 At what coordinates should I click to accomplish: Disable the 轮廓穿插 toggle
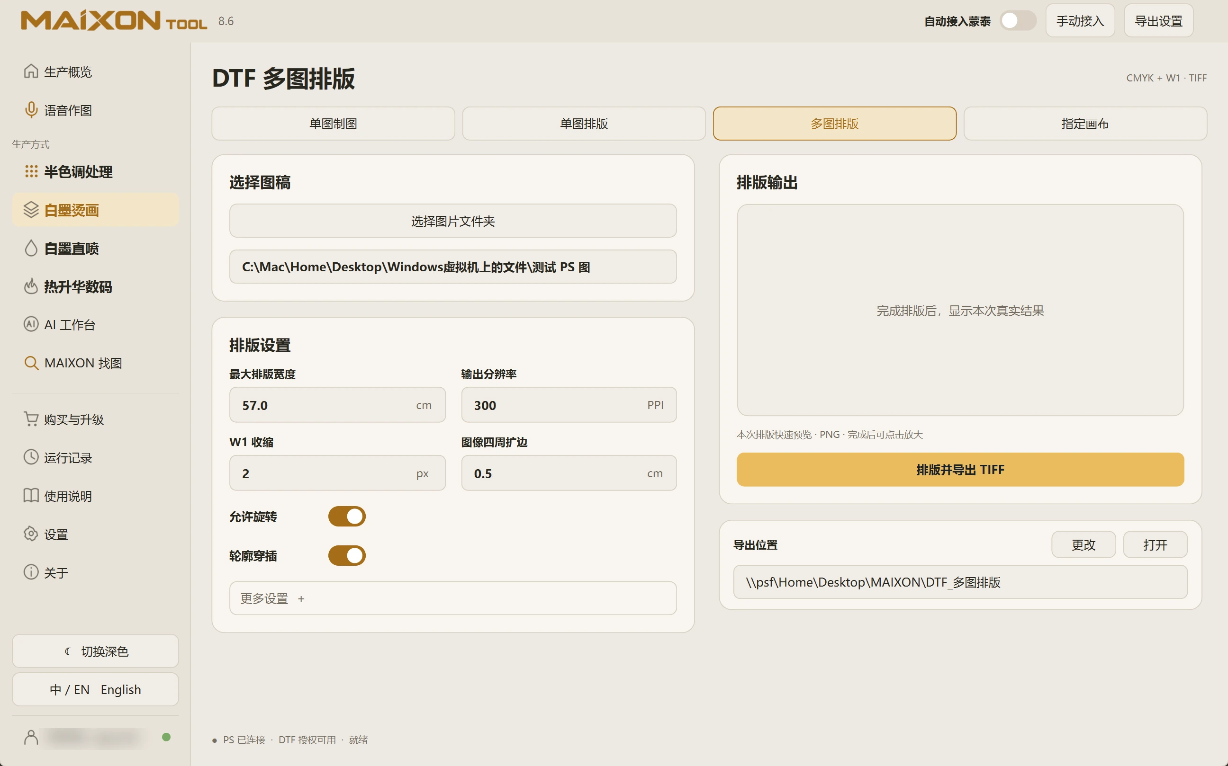(x=347, y=555)
